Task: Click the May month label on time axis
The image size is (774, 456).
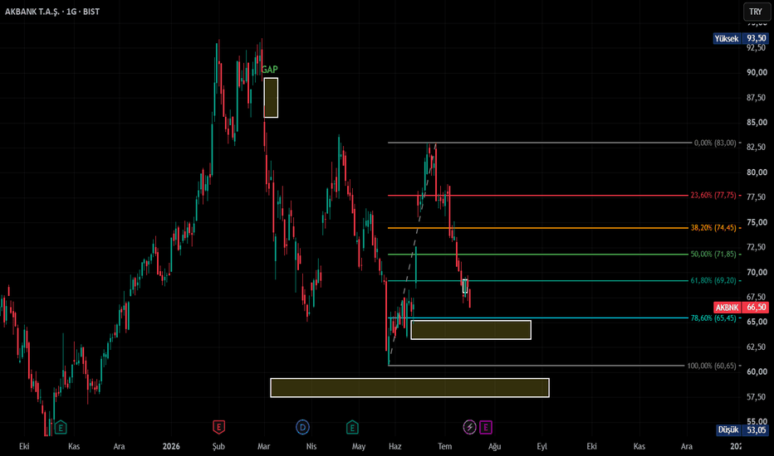Action: coord(359,446)
